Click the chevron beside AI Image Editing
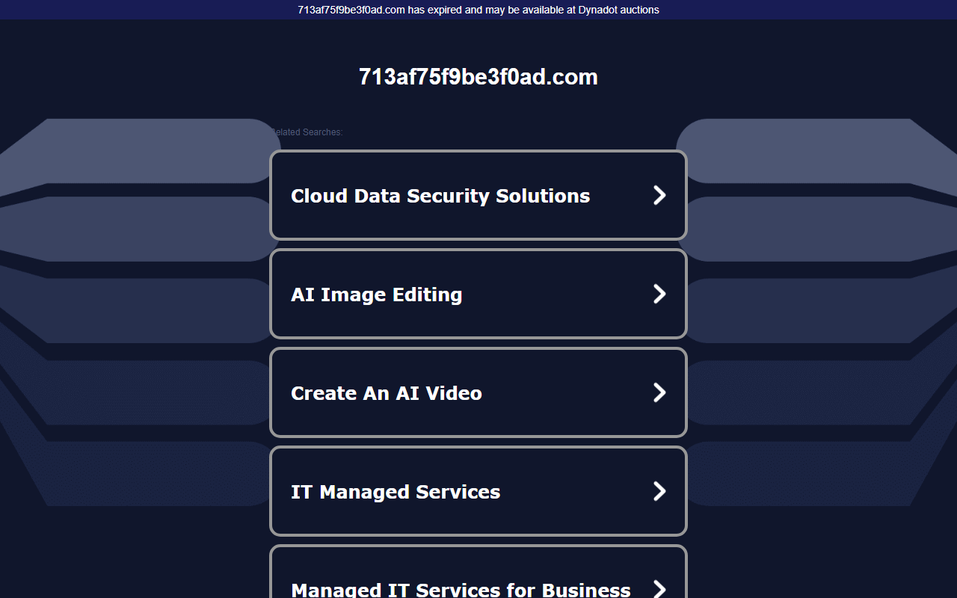The width and height of the screenshot is (957, 598). [x=659, y=294]
